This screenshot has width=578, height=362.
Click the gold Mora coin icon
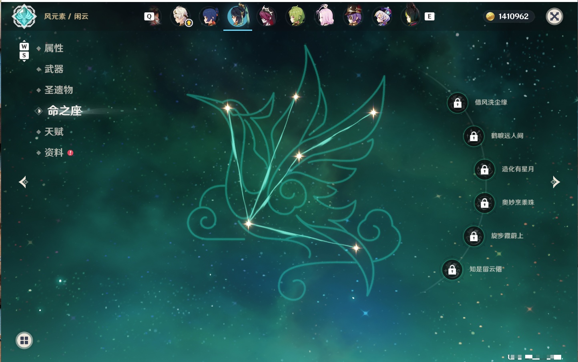490,16
